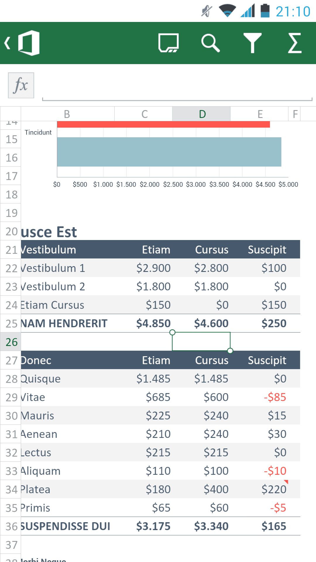The height and width of the screenshot is (562, 316).
Task: Select row 26 header
Action: coord(11,342)
